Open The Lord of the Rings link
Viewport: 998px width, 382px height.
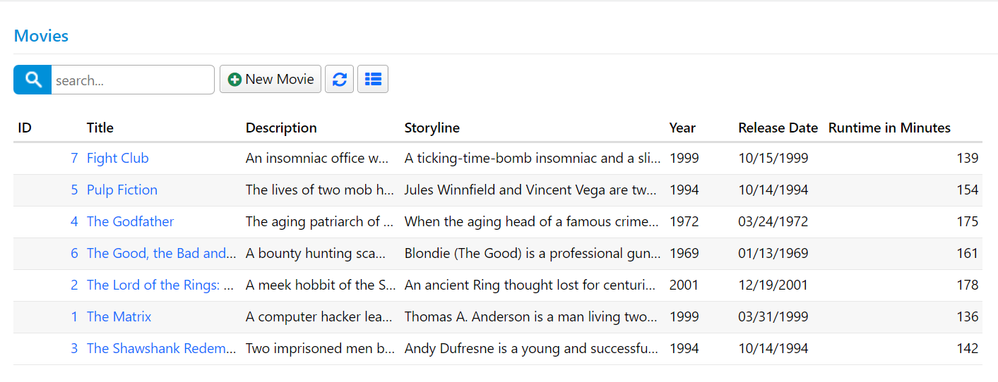coord(160,285)
